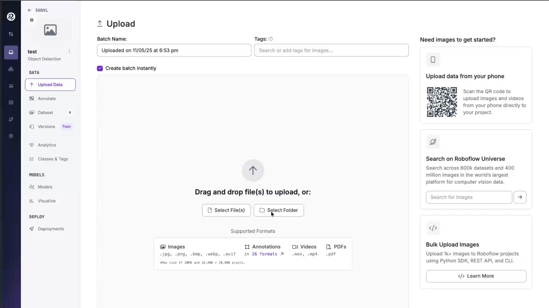Expand the 26 formats annotation link
The height and width of the screenshot is (308, 549).
click(x=264, y=254)
